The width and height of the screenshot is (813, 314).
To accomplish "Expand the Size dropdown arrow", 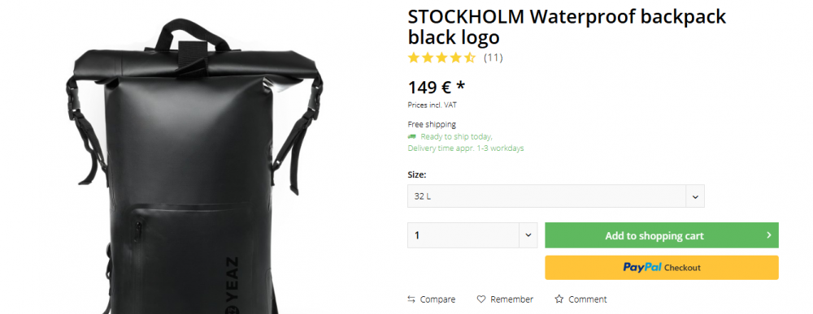I will pos(695,196).
